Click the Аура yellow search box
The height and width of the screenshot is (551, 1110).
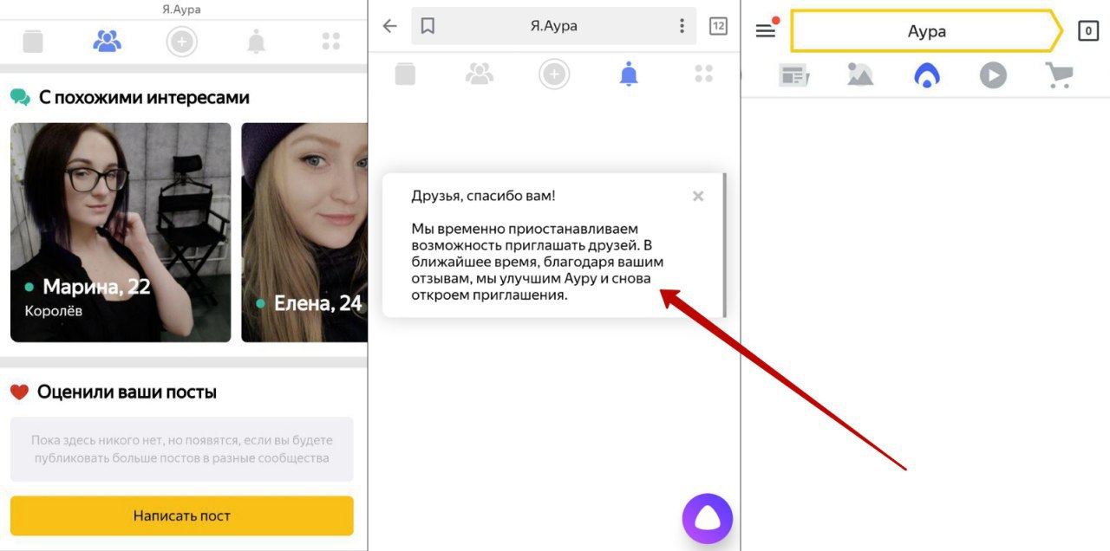pyautogui.click(x=926, y=31)
